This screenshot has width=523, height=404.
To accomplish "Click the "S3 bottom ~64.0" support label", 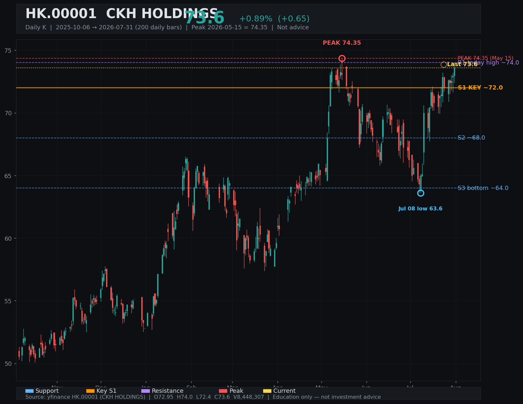I will tap(483, 188).
